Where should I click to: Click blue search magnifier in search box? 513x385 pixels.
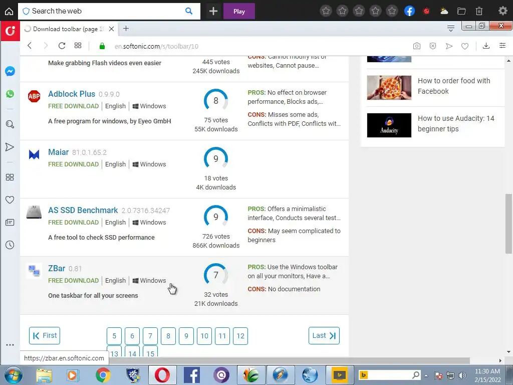click(189, 11)
